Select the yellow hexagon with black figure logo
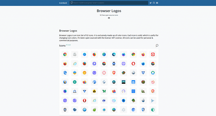This screenshot has width=216, height=116. point(94,91)
